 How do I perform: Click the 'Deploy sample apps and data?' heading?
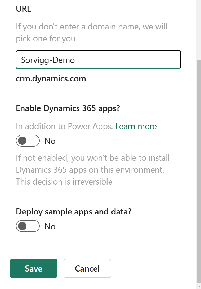(x=74, y=212)
